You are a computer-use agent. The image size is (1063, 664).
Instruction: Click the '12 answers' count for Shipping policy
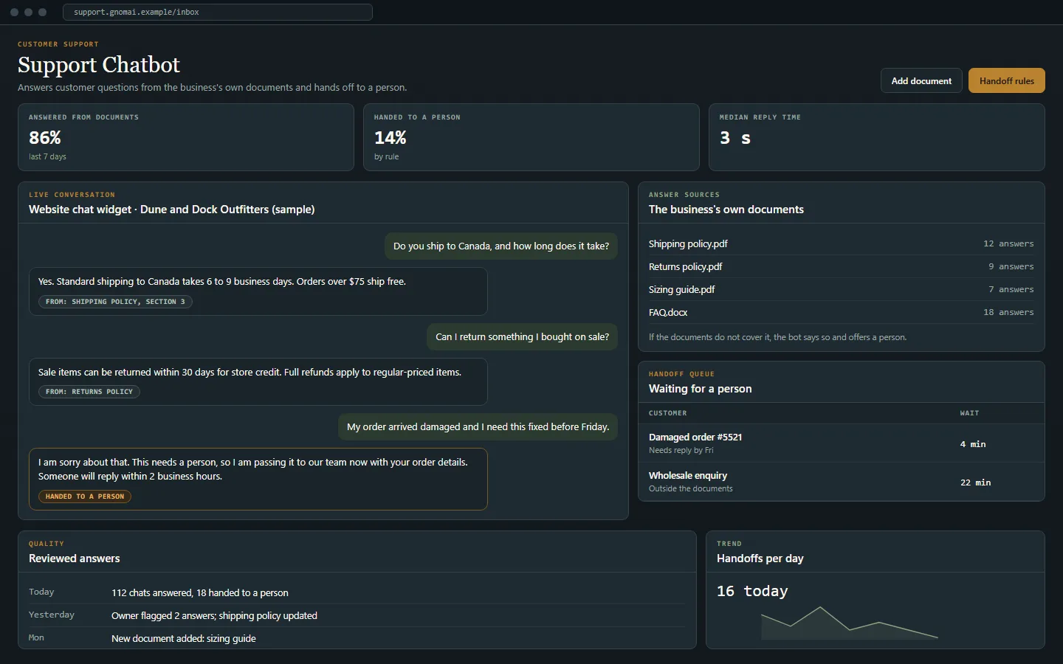1008,243
